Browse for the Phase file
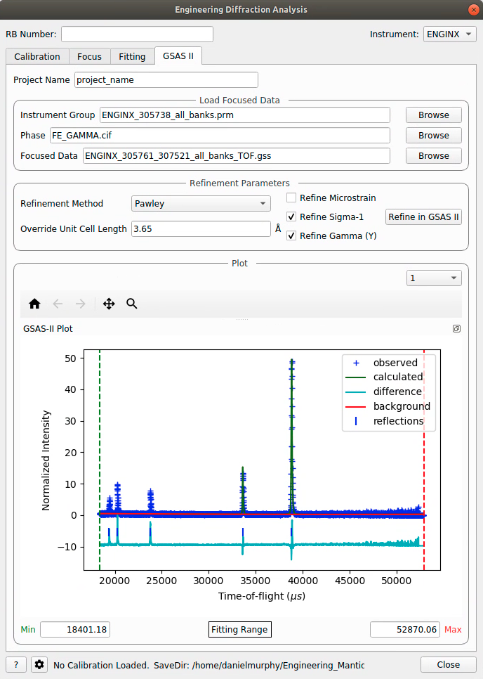Image resolution: width=483 pixels, height=679 pixels. coord(433,136)
